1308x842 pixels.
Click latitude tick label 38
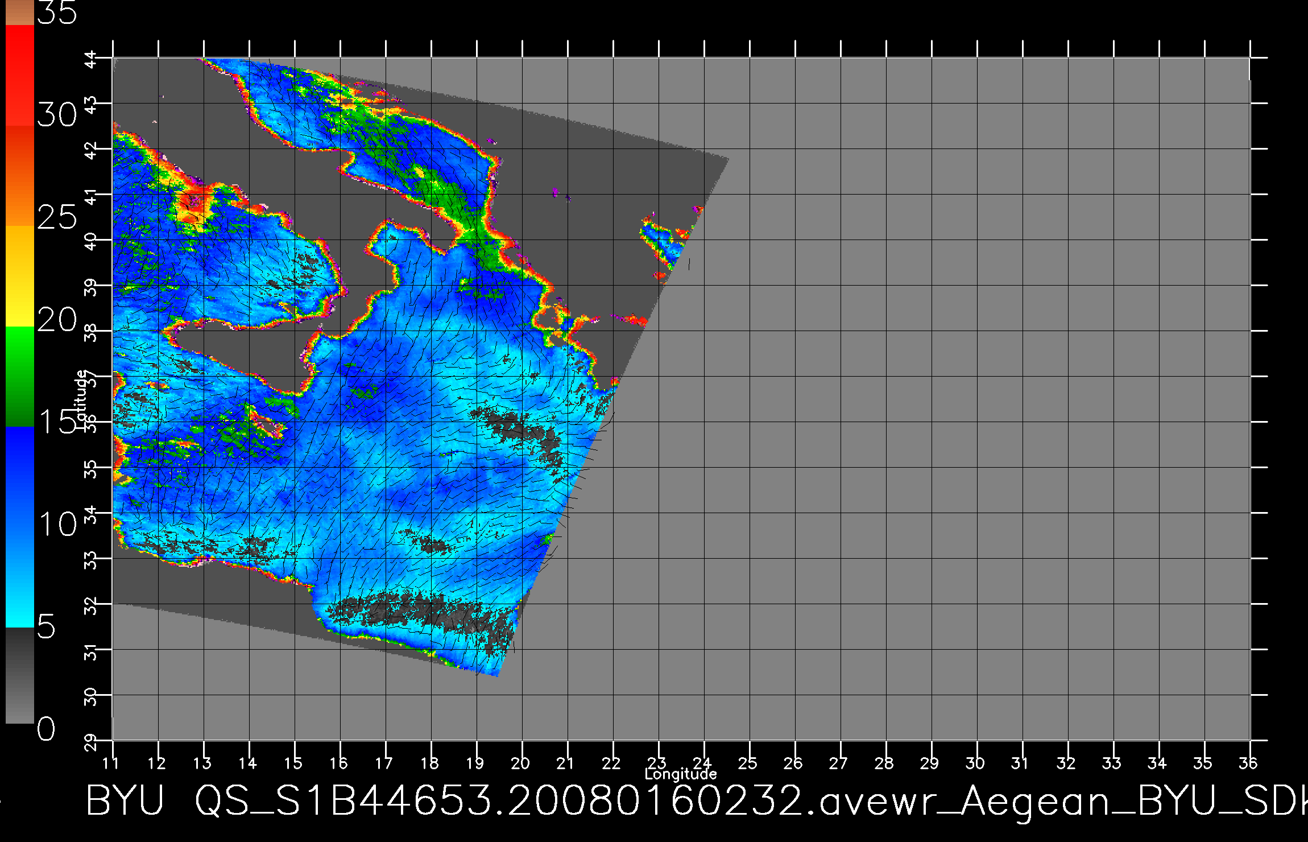(x=91, y=332)
